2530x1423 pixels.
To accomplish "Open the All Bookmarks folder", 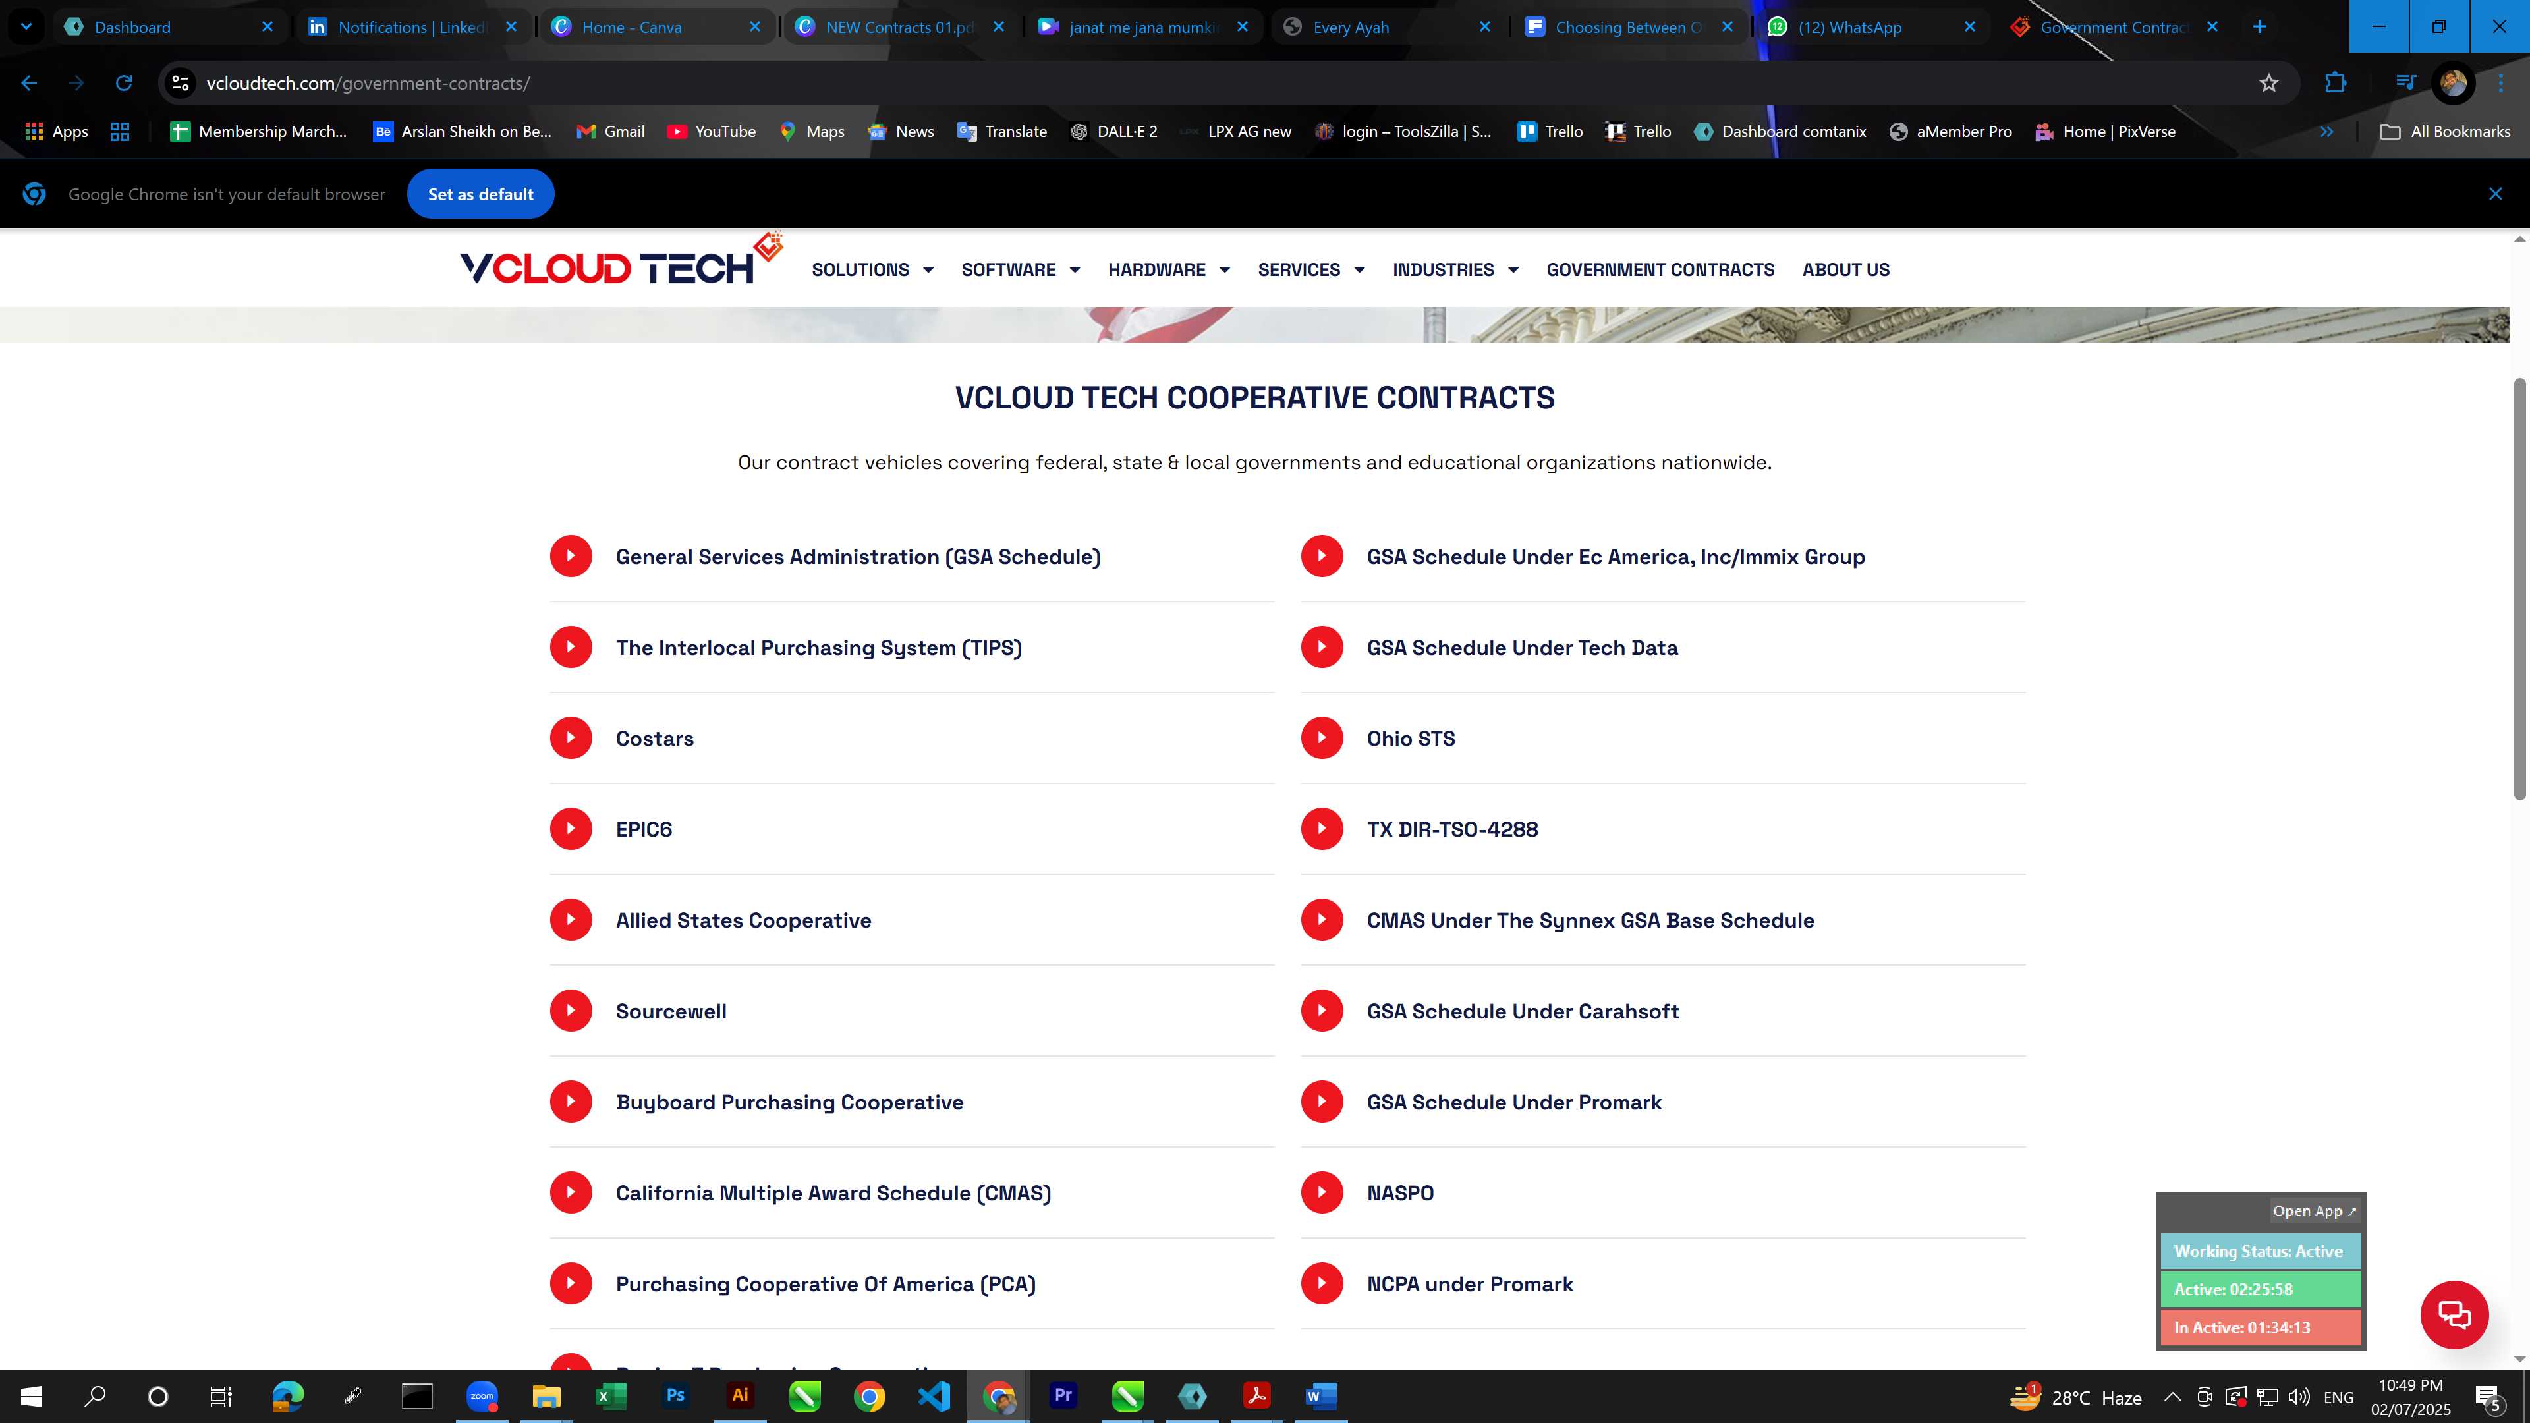I will tap(2444, 132).
